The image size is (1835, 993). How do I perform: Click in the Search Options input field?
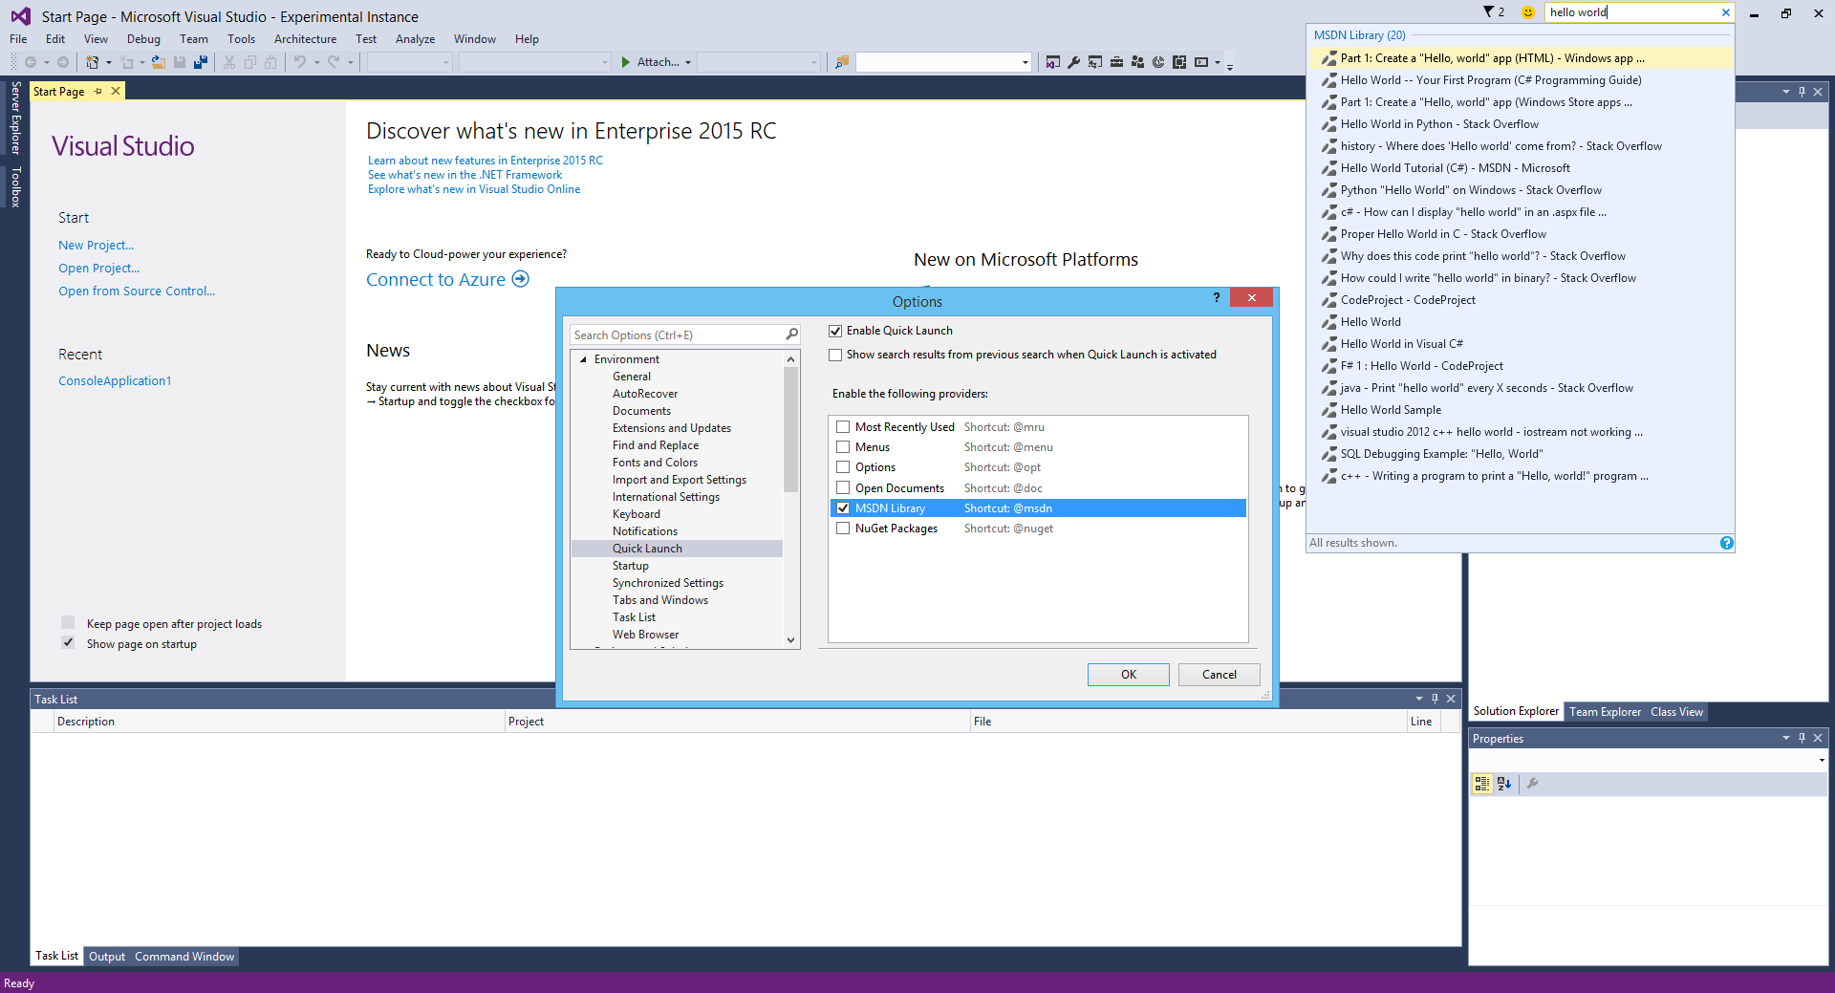[x=677, y=335]
